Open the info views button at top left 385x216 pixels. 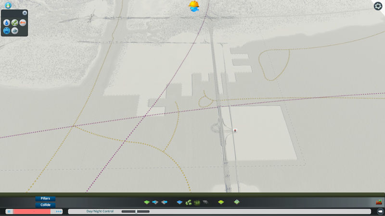8,5
